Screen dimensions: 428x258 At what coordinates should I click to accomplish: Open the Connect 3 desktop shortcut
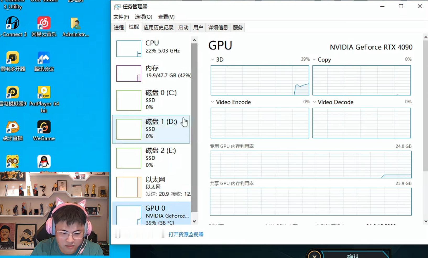13,26
